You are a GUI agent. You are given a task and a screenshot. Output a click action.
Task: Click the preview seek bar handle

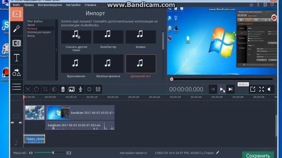click(171, 79)
